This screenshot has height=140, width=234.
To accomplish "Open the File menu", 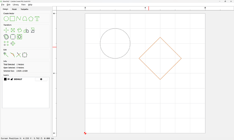I will (3, 5).
